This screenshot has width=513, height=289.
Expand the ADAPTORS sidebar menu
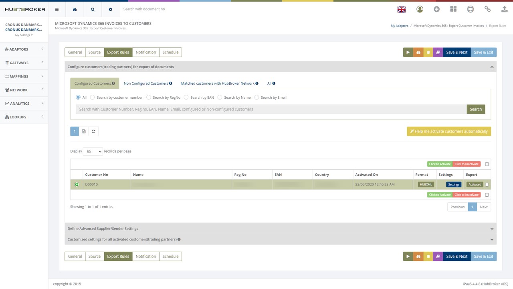24,49
